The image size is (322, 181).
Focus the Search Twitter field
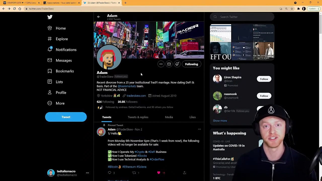[242, 17]
